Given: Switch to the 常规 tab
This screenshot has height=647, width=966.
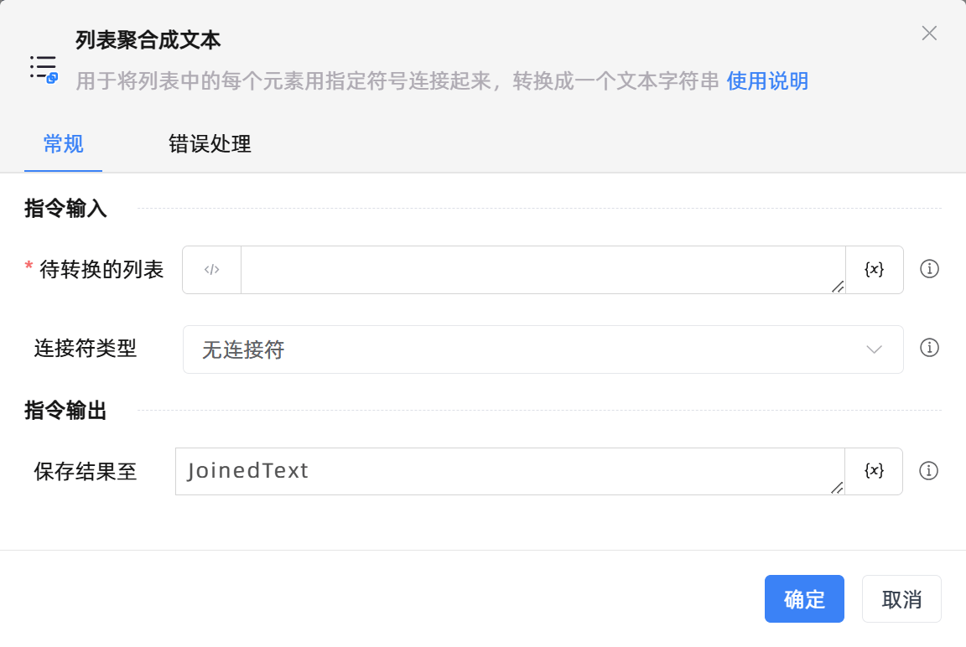Looking at the screenshot, I should click(64, 144).
